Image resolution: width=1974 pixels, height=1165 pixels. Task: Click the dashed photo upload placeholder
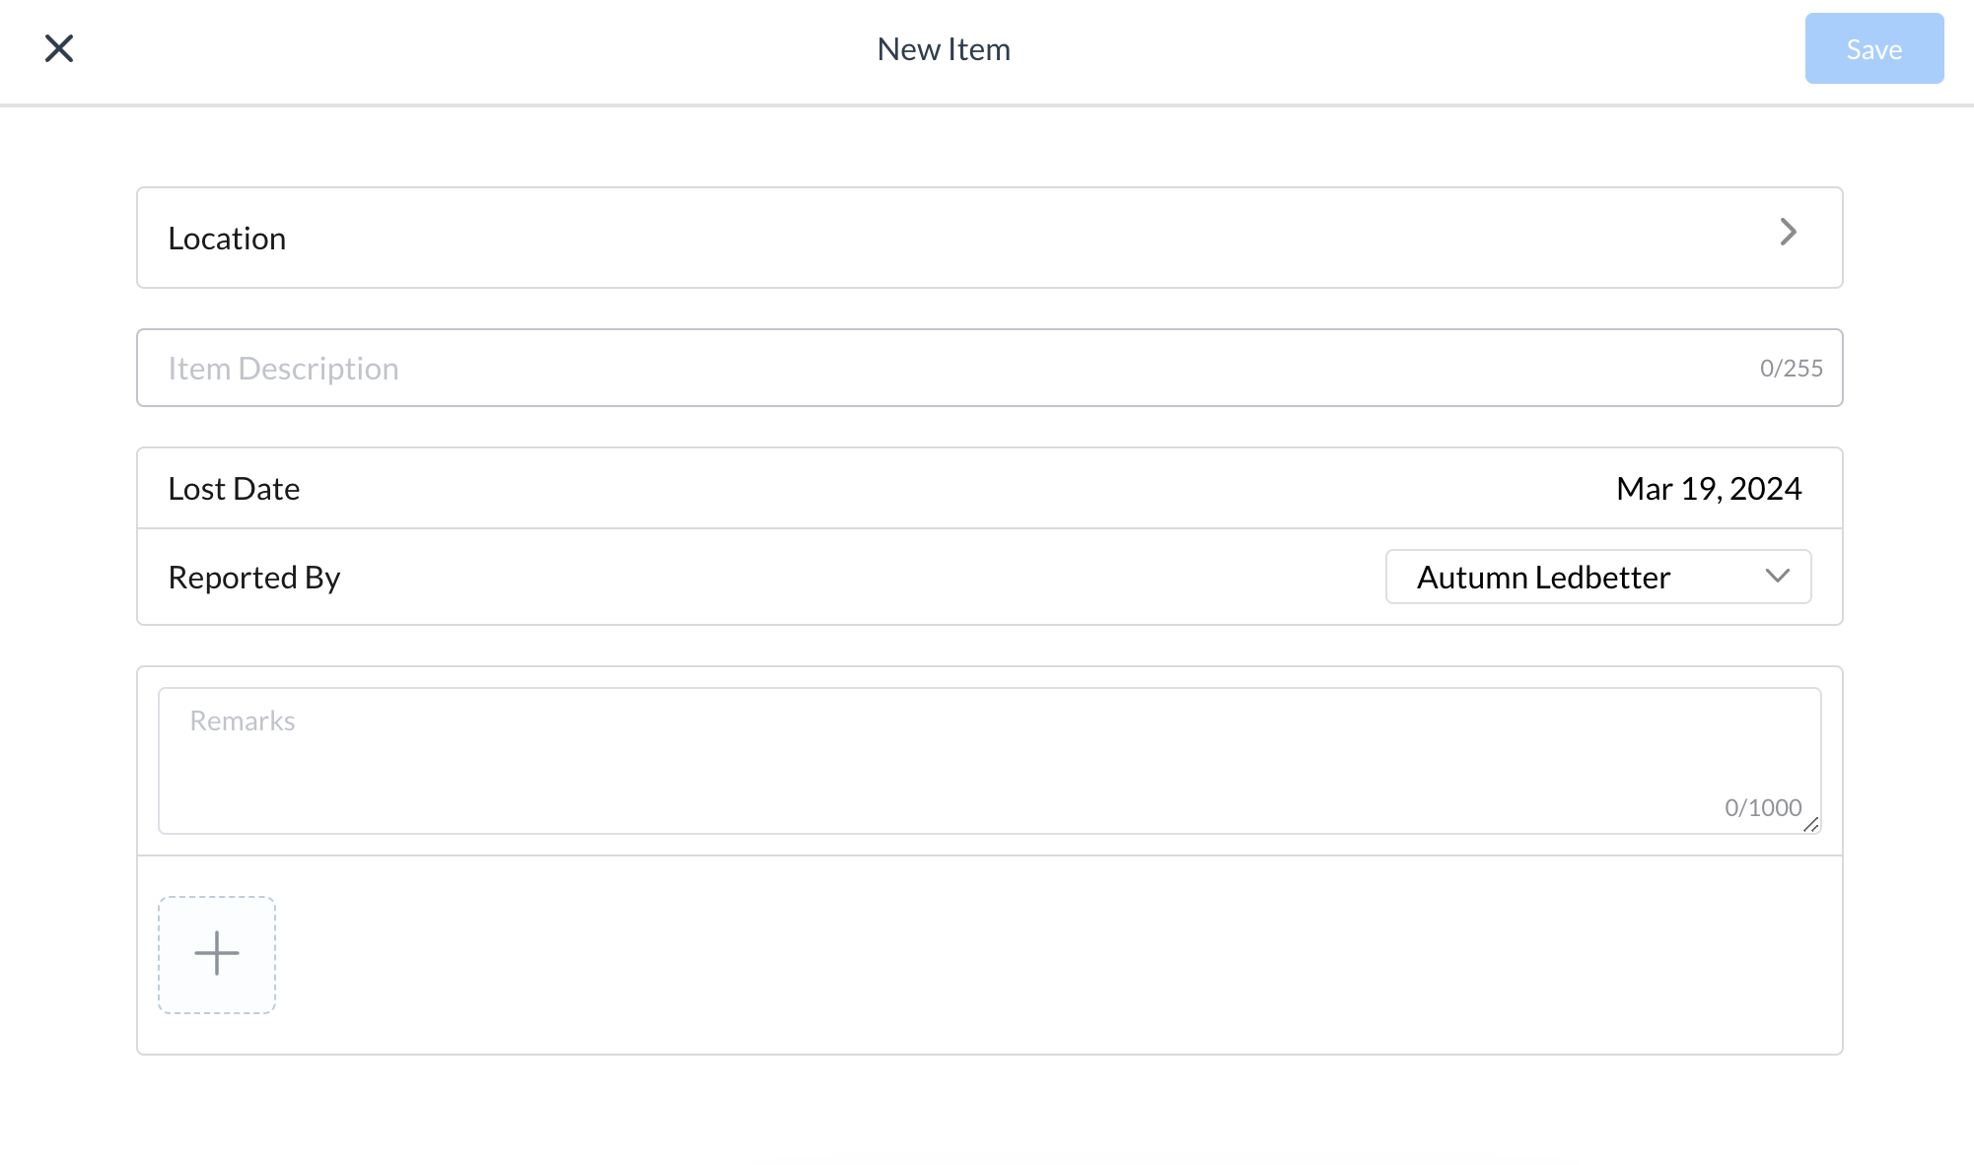pyautogui.click(x=216, y=953)
